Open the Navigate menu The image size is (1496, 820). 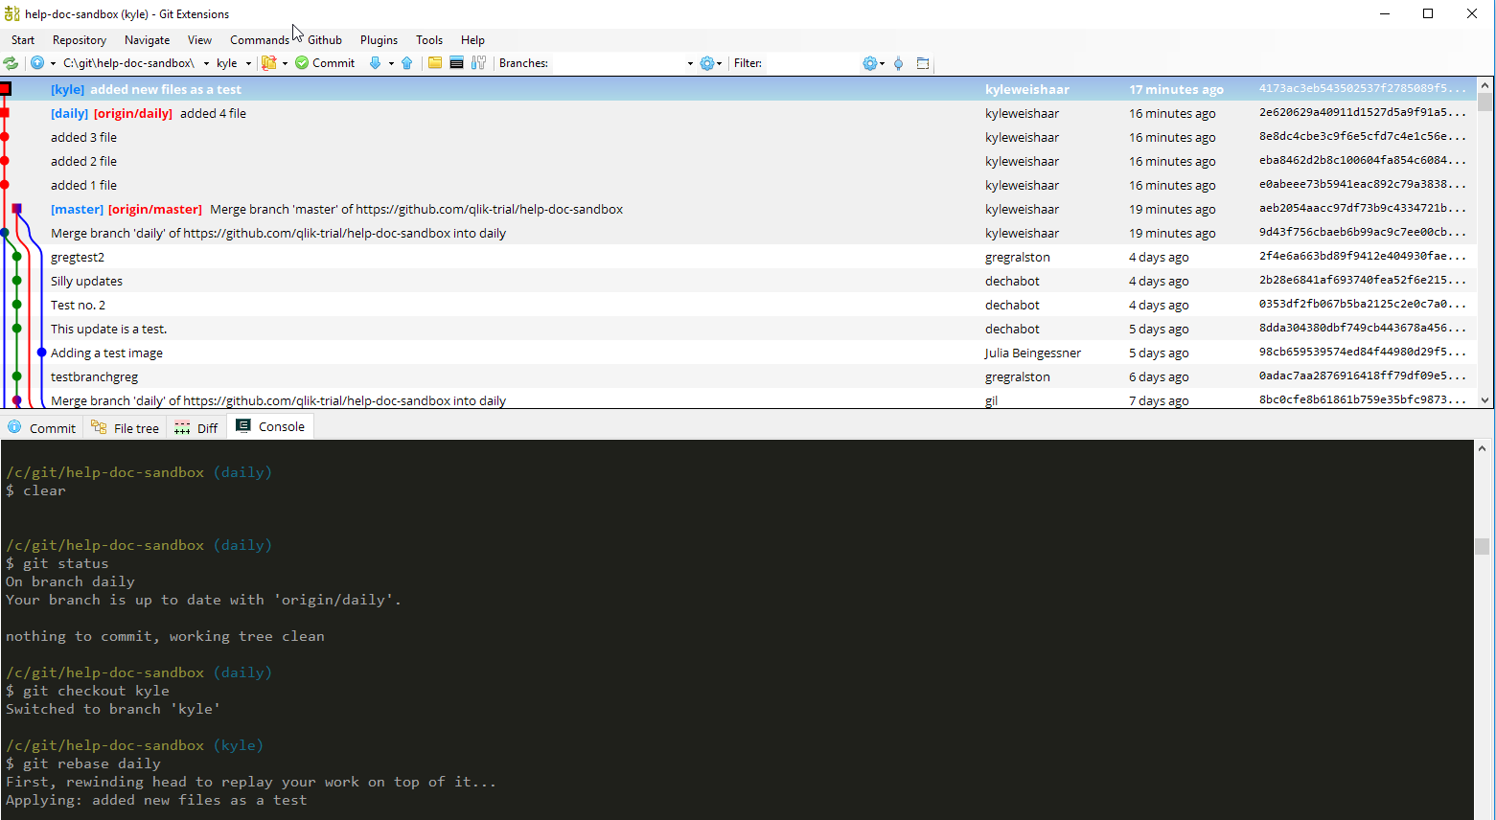[147, 40]
